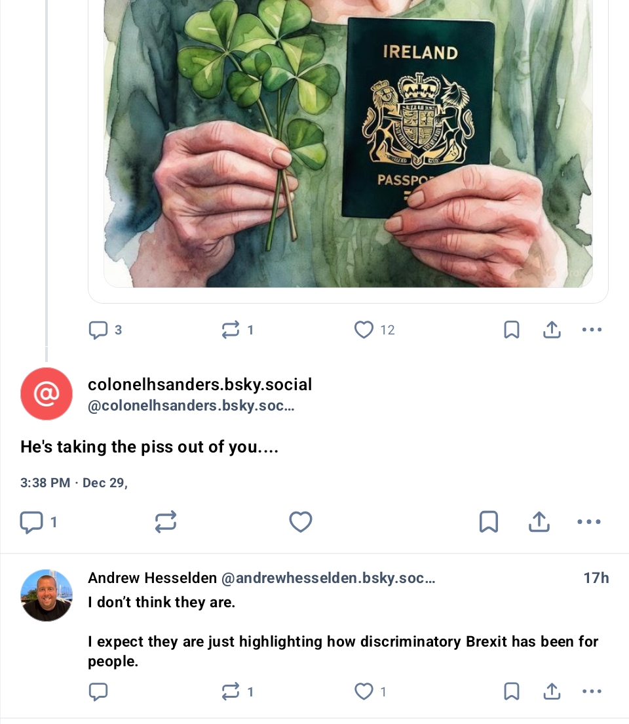Open more options for passport image post
Viewport: 629px width, 724px height.
point(592,330)
